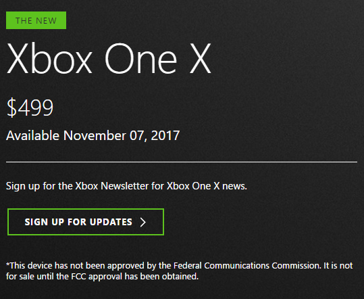Click the white horizontal divider line

pos(182,162)
